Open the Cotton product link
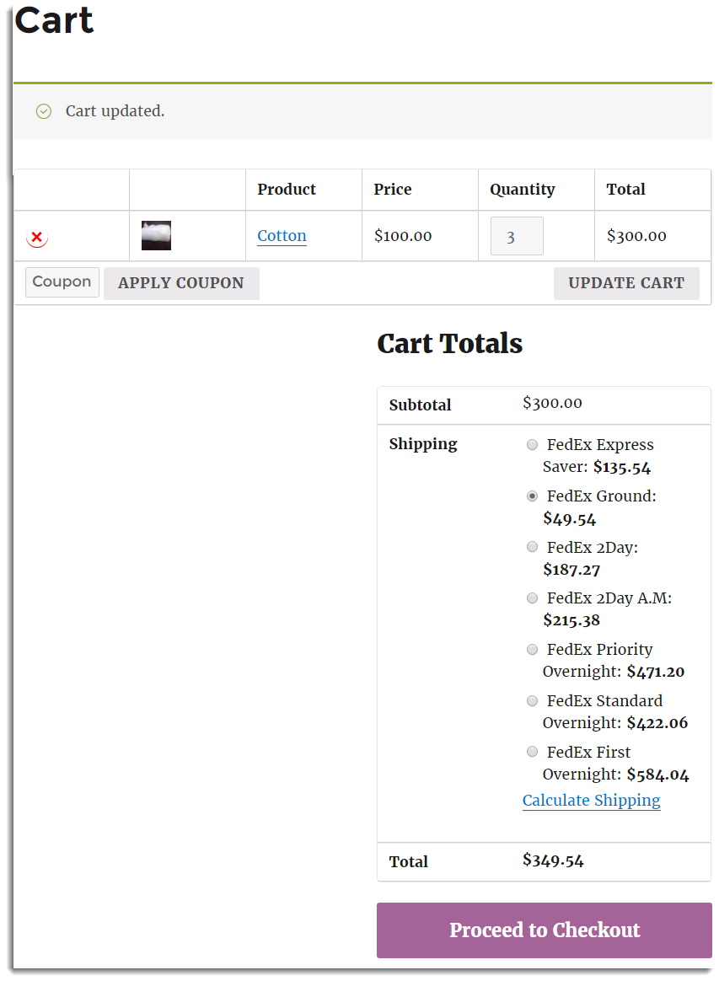 point(282,236)
